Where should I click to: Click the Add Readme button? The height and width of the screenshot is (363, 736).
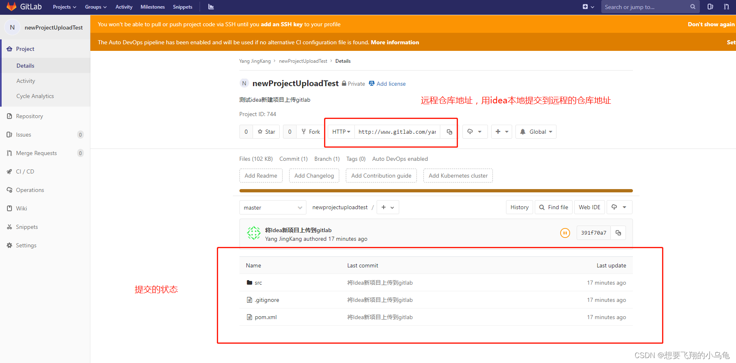coord(261,176)
